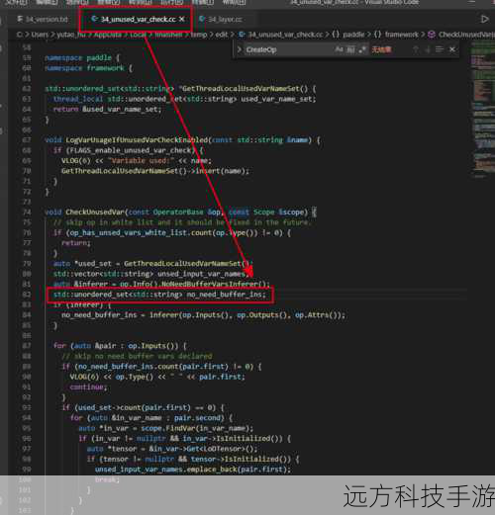Open the Local breadcrumb segment
This screenshot has width=495, height=515.
point(138,35)
